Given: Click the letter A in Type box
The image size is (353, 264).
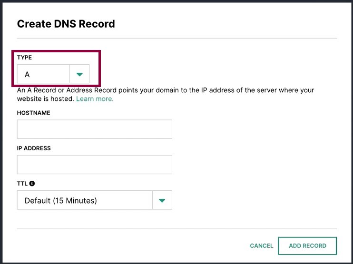Looking at the screenshot, I should tap(27, 74).
